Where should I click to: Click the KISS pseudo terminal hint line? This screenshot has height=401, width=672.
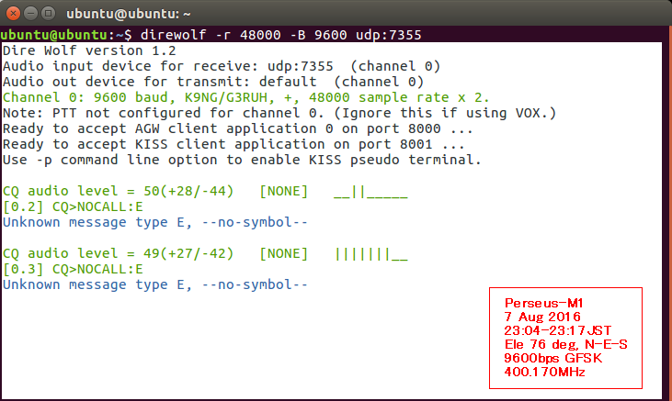242,160
